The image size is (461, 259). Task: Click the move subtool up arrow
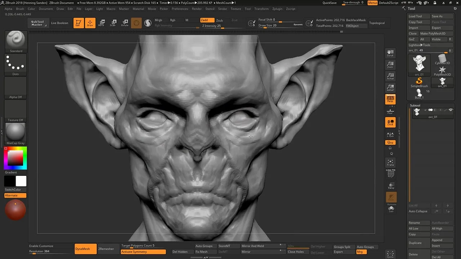coord(437,205)
